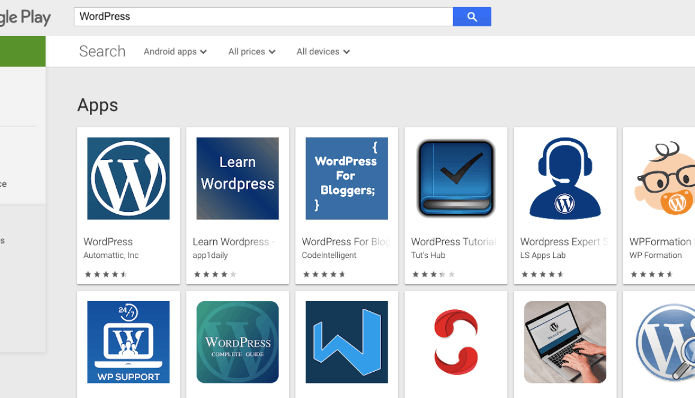Open the blue checkmark book tutorial icon

click(x=456, y=178)
